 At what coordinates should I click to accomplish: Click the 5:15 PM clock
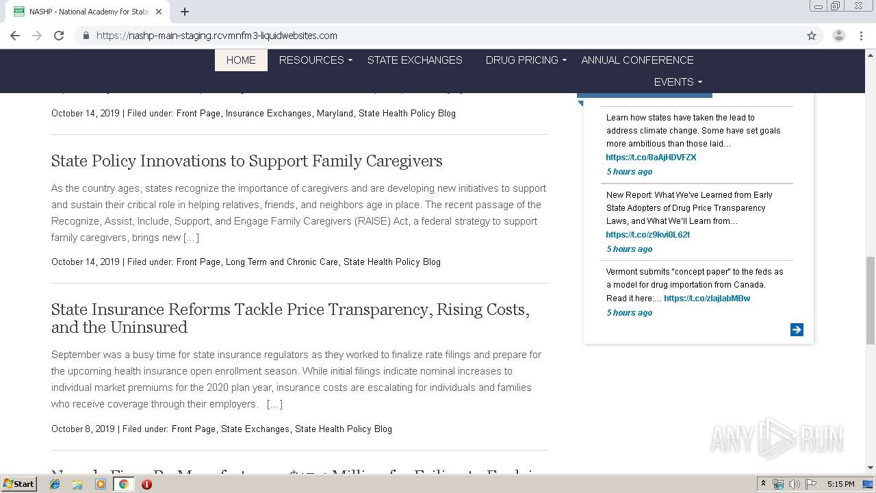pyautogui.click(x=840, y=484)
